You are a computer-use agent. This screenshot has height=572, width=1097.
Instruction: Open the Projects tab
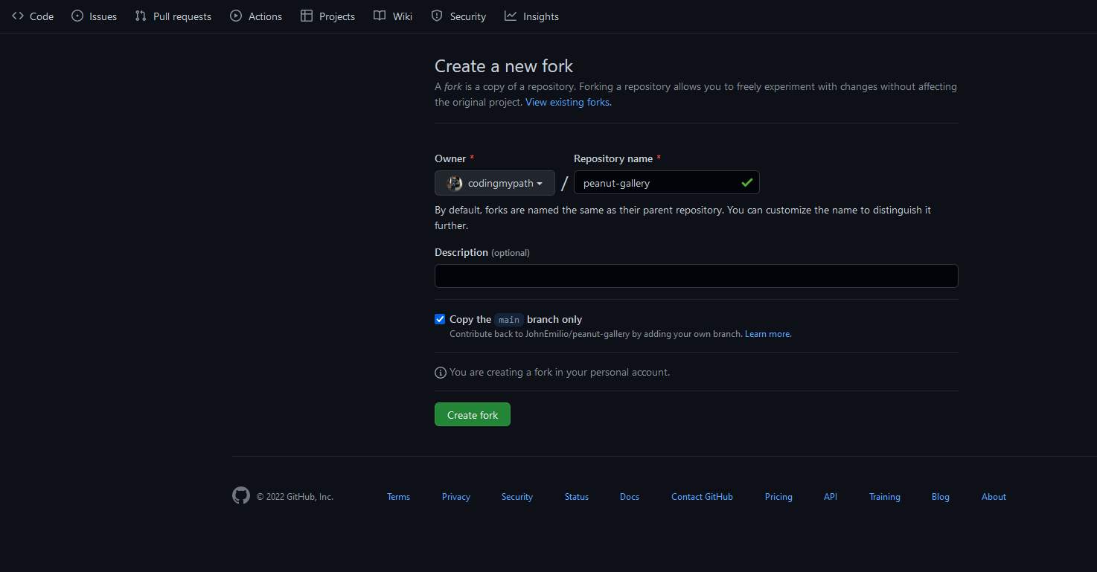(x=327, y=16)
